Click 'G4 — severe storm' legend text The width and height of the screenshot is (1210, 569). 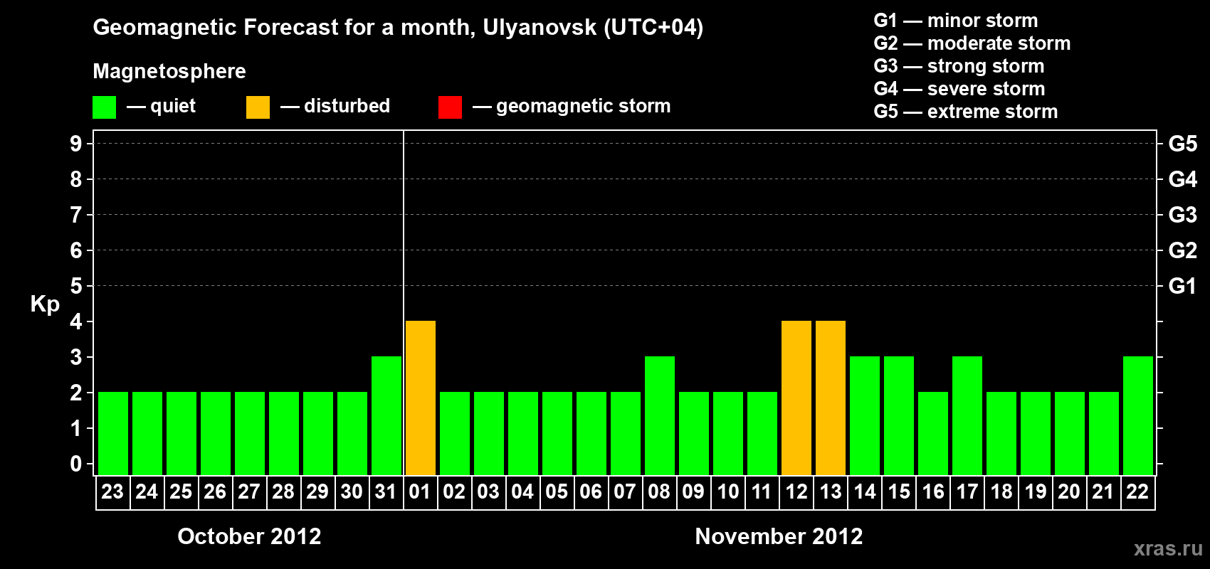tap(959, 89)
